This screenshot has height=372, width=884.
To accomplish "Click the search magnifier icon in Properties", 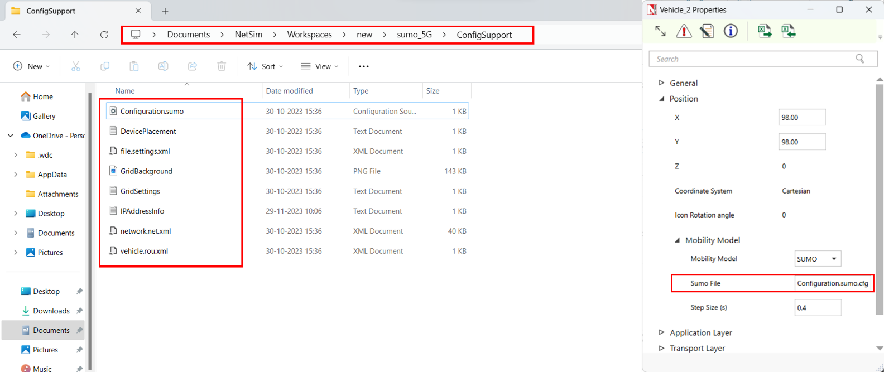I will [860, 59].
